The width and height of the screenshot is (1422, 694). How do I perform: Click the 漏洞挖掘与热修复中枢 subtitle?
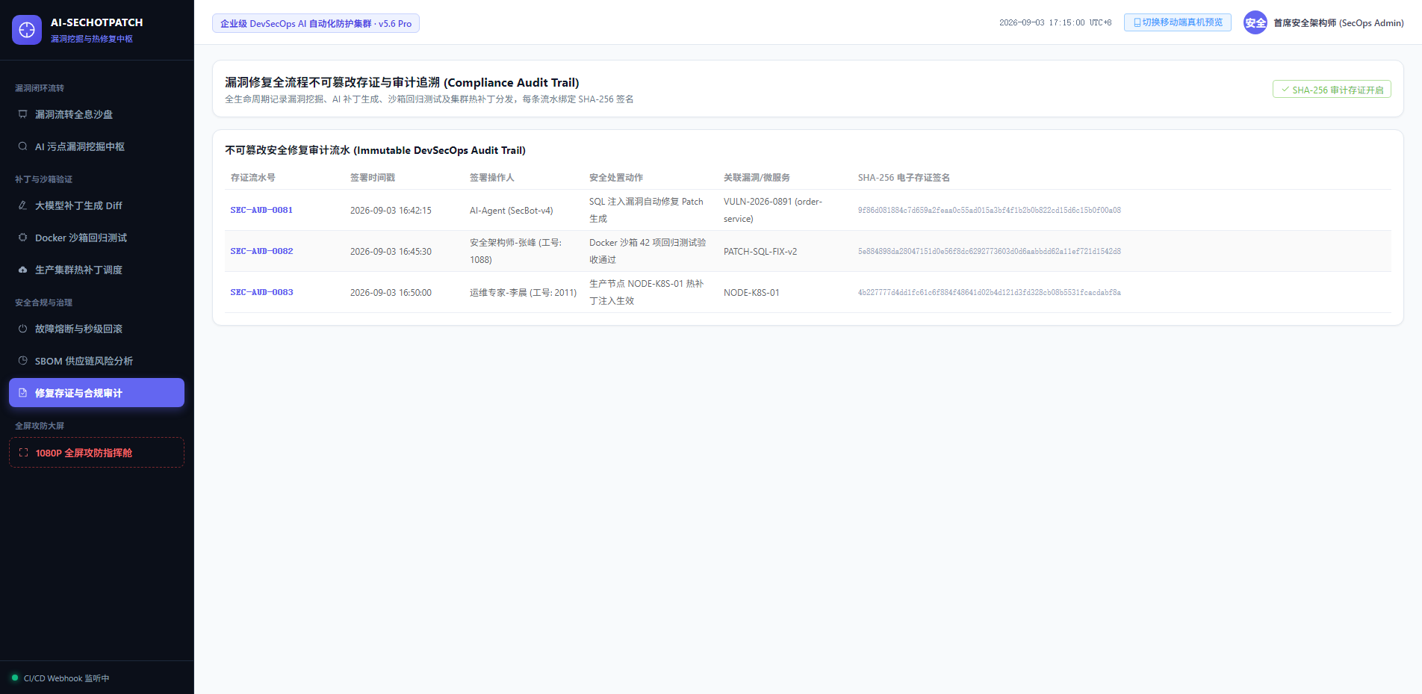(92, 39)
